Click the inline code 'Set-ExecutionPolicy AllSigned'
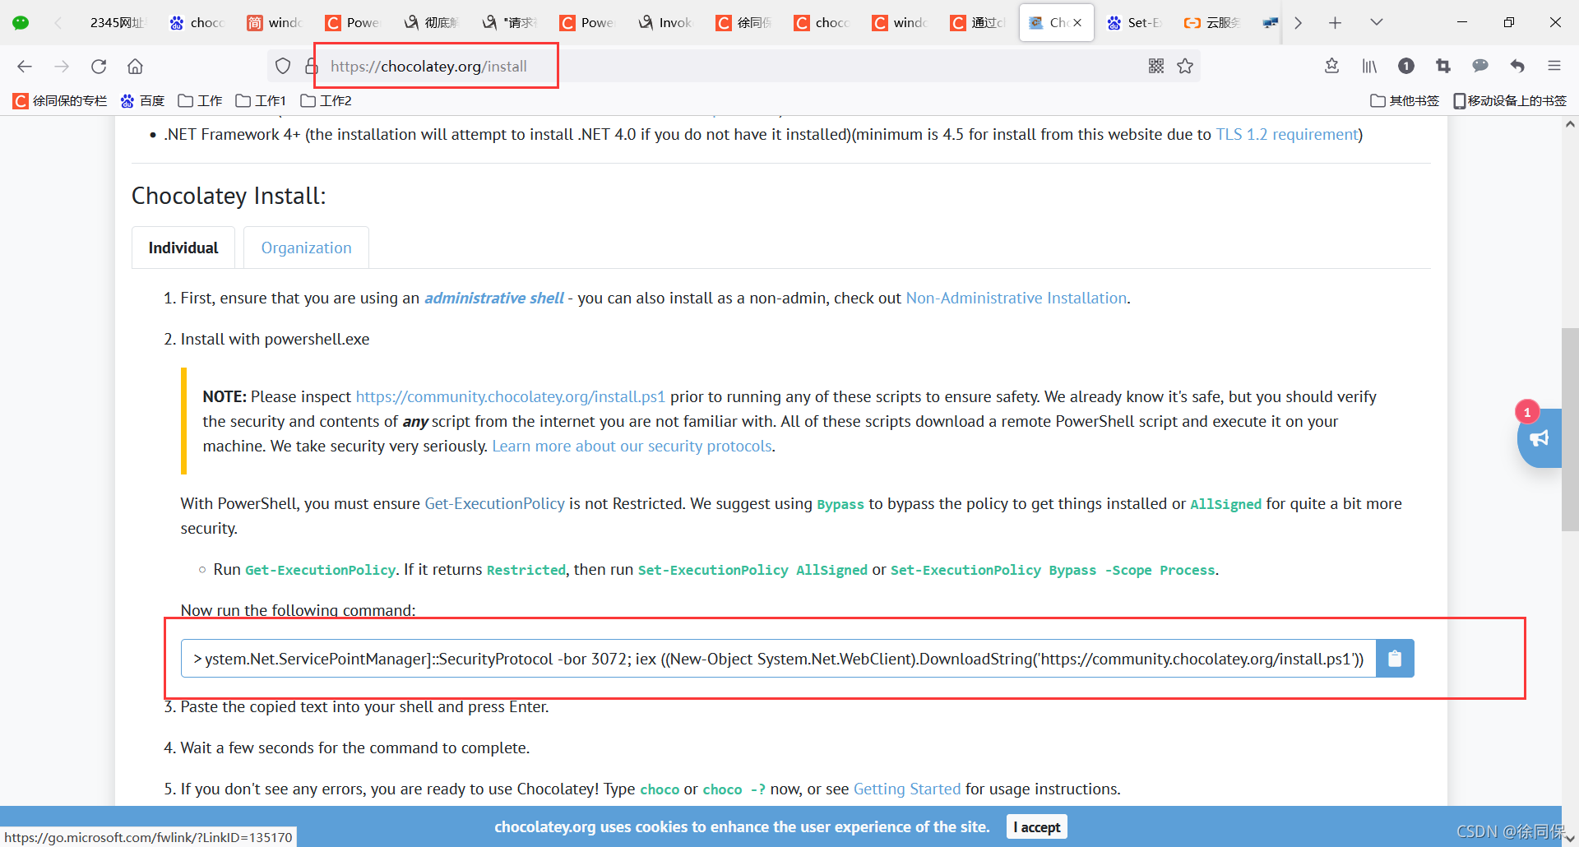Viewport: 1579px width, 847px height. [752, 571]
